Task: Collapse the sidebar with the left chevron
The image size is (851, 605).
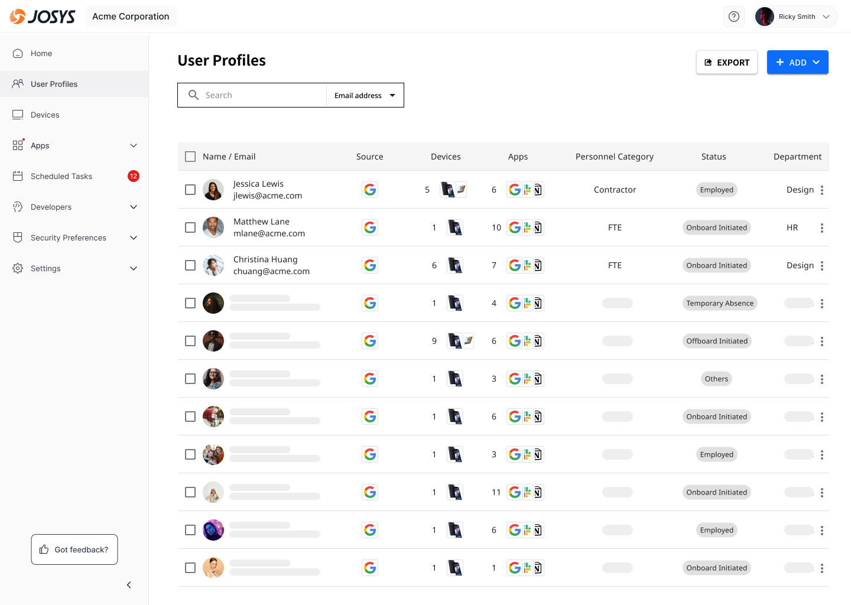Action: coord(129,585)
